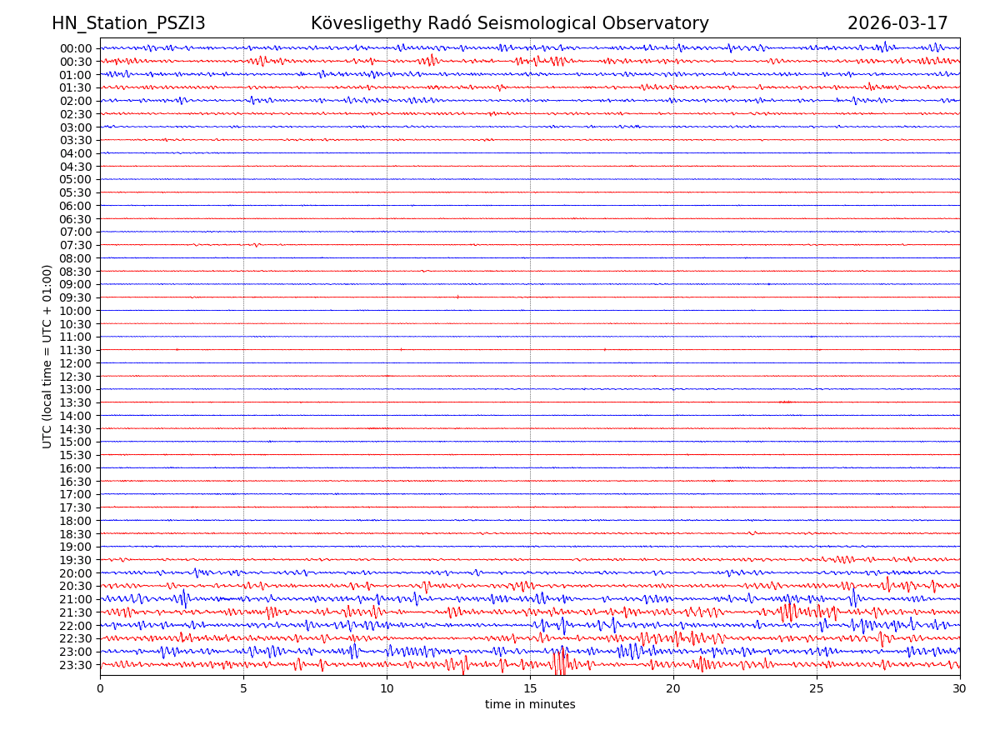Select the x-axis tick label 20
This screenshot has width=1000, height=750.
[x=673, y=688]
